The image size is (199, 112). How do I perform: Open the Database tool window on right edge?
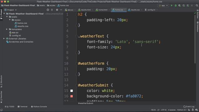[198, 27]
